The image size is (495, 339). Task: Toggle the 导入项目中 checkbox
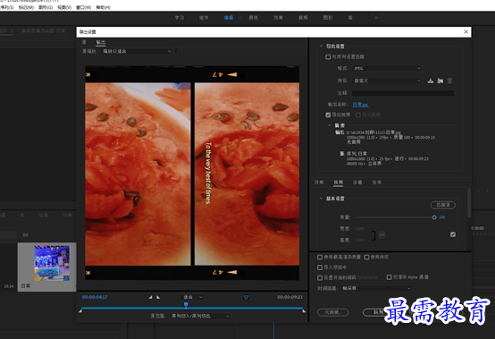coord(320,267)
